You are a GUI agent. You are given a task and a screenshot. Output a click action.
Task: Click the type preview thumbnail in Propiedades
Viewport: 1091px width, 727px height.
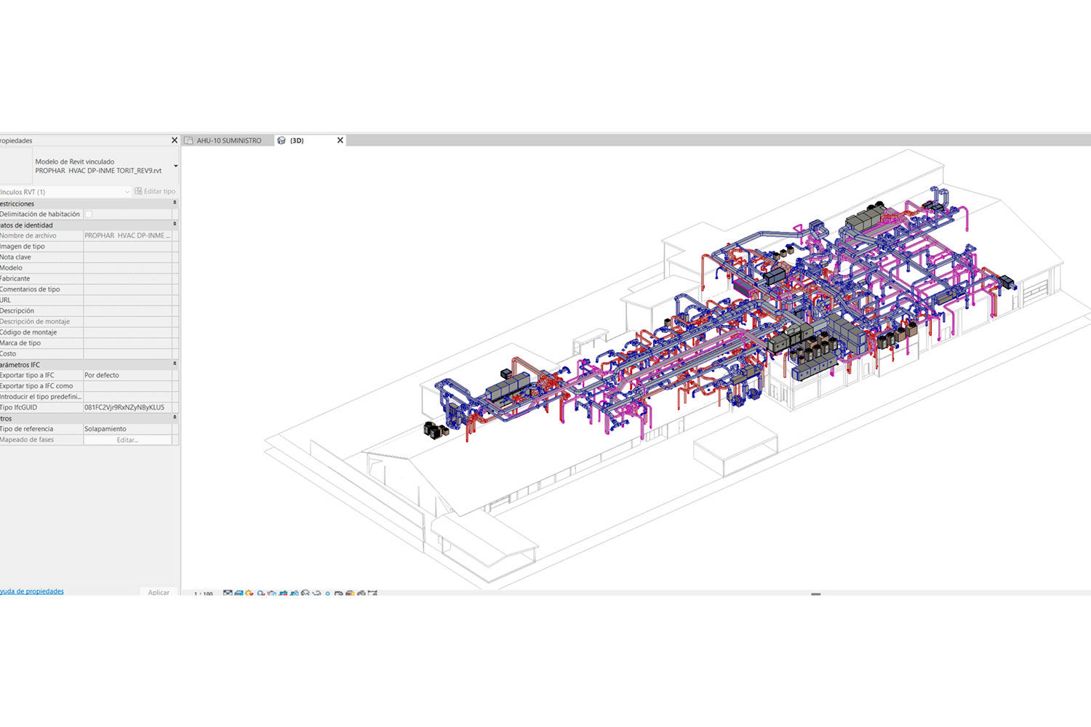[16, 166]
